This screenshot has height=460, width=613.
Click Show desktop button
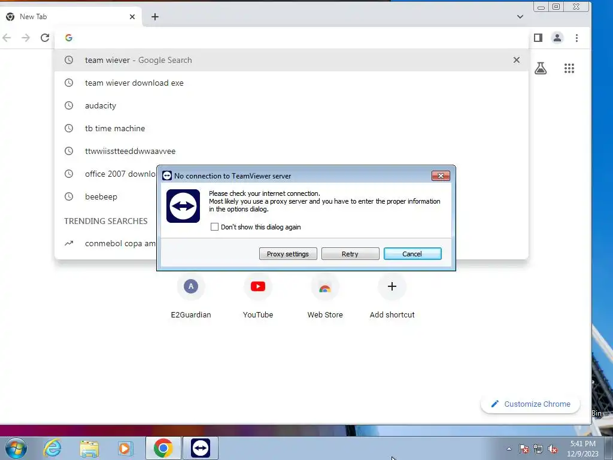pyautogui.click(x=609, y=448)
